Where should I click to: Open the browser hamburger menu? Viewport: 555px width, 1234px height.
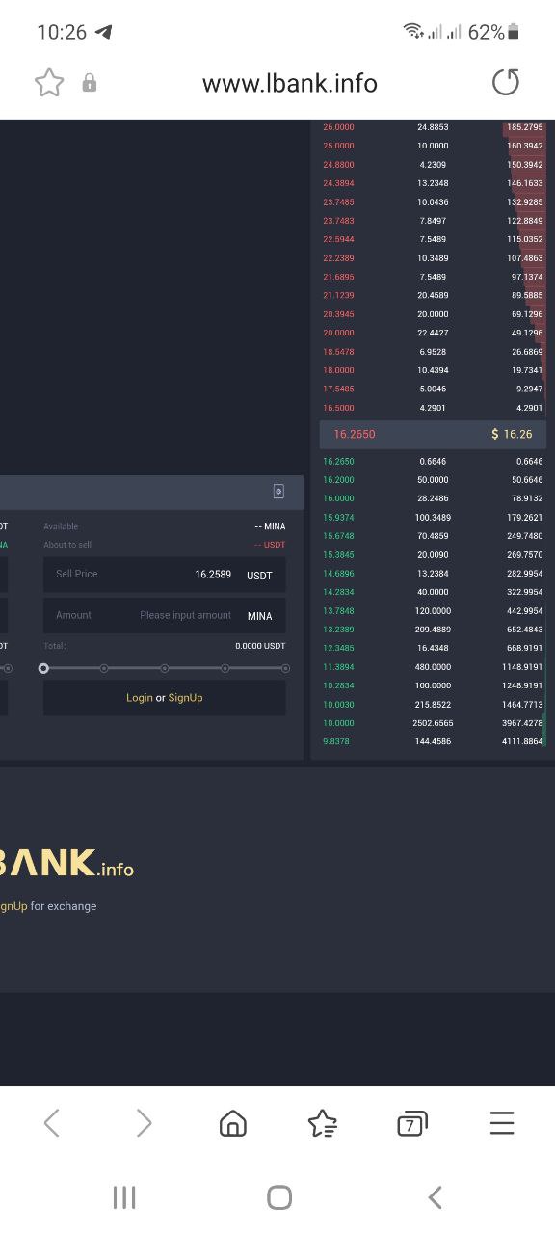coord(502,1123)
